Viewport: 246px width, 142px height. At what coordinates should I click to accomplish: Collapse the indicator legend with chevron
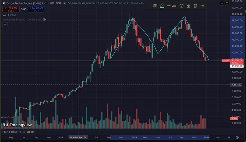coord(5,24)
